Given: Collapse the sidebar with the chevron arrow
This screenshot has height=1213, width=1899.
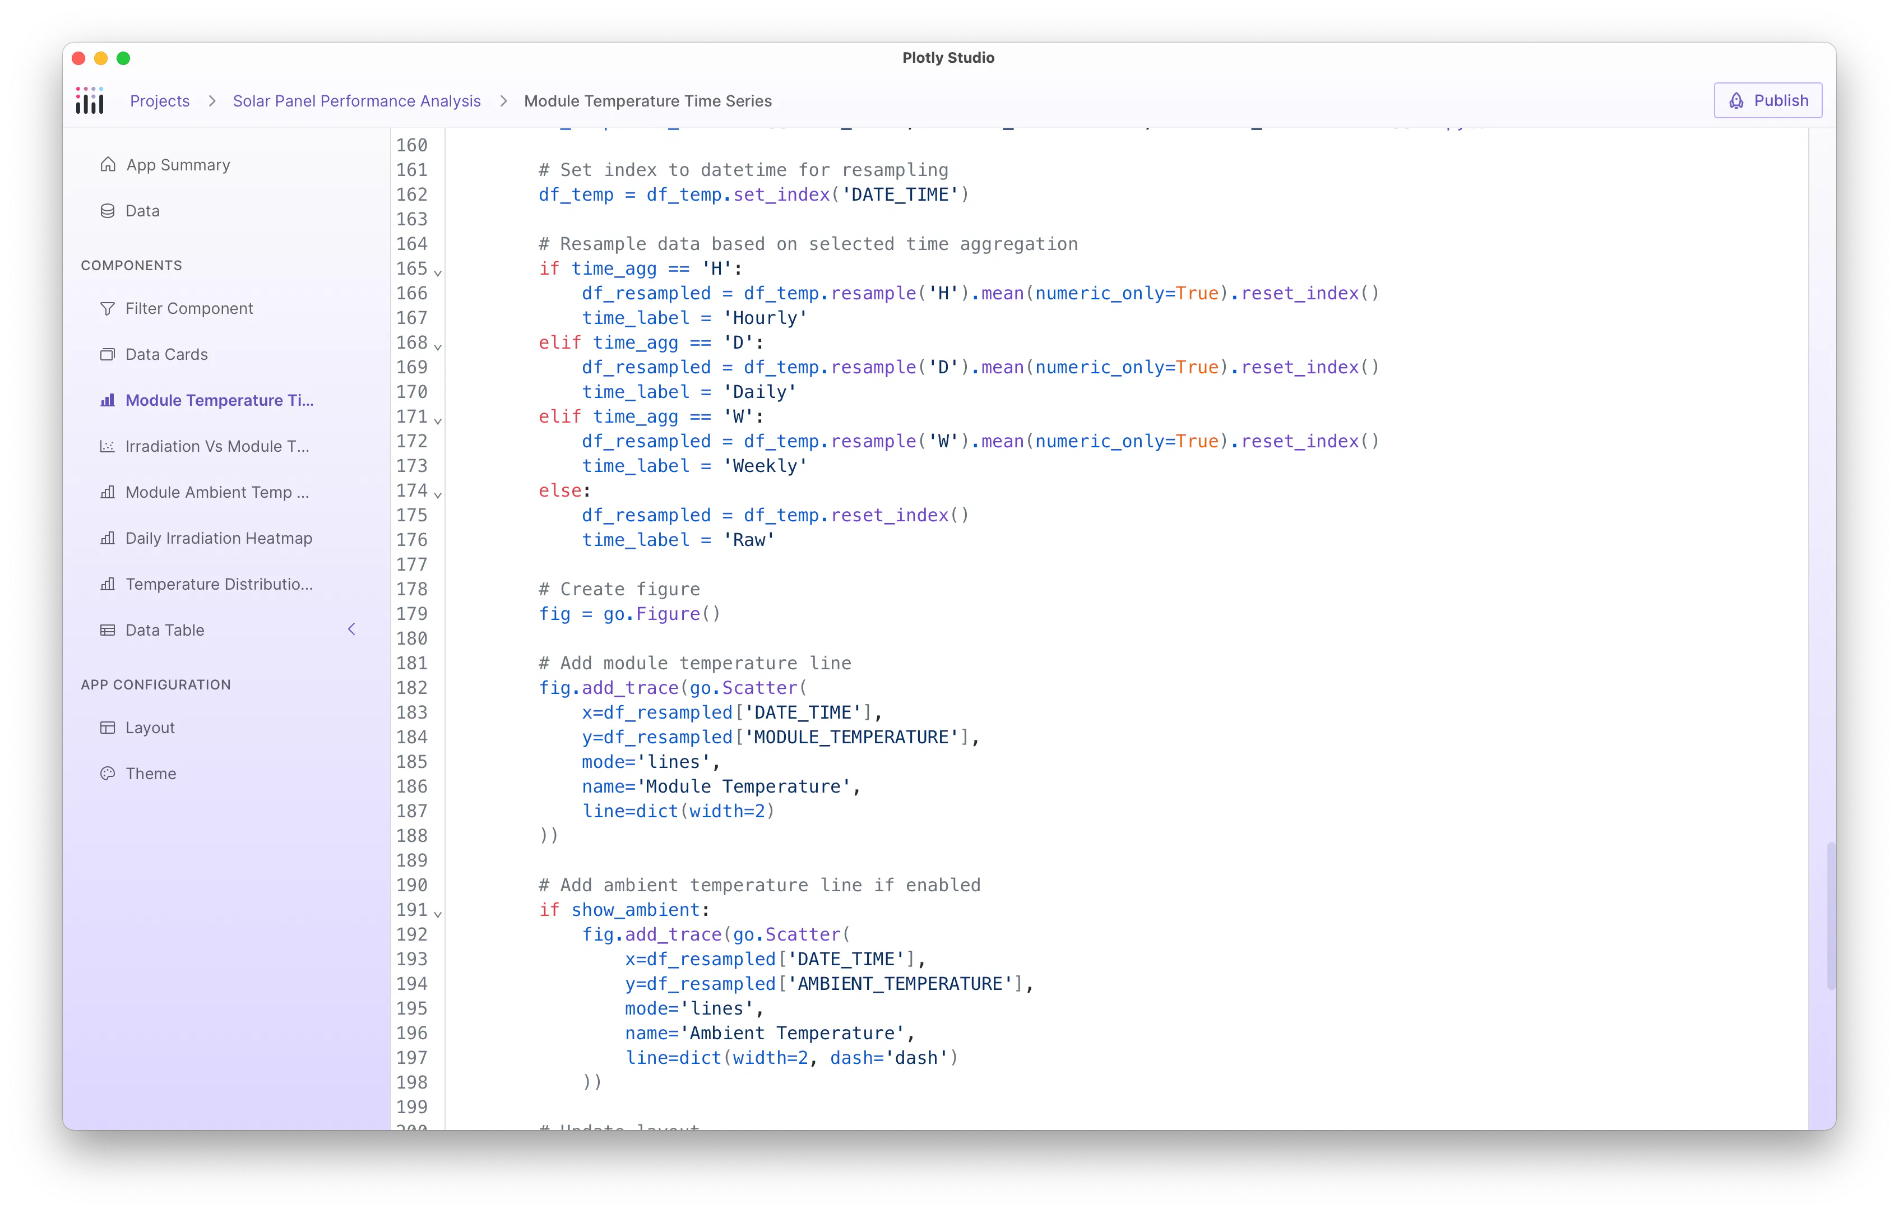Looking at the screenshot, I should coord(352,628).
